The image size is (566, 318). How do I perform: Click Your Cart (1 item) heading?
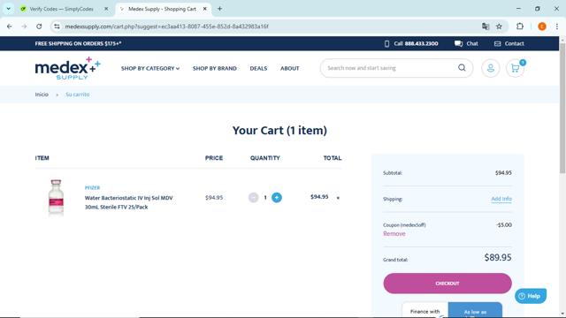279,130
